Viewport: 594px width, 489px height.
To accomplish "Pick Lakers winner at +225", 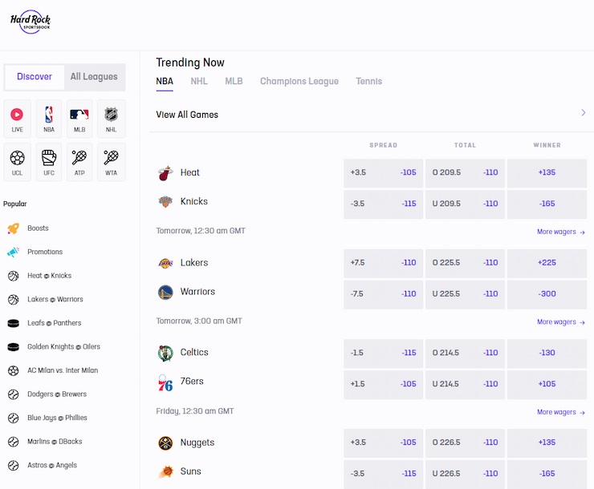I will click(x=547, y=263).
